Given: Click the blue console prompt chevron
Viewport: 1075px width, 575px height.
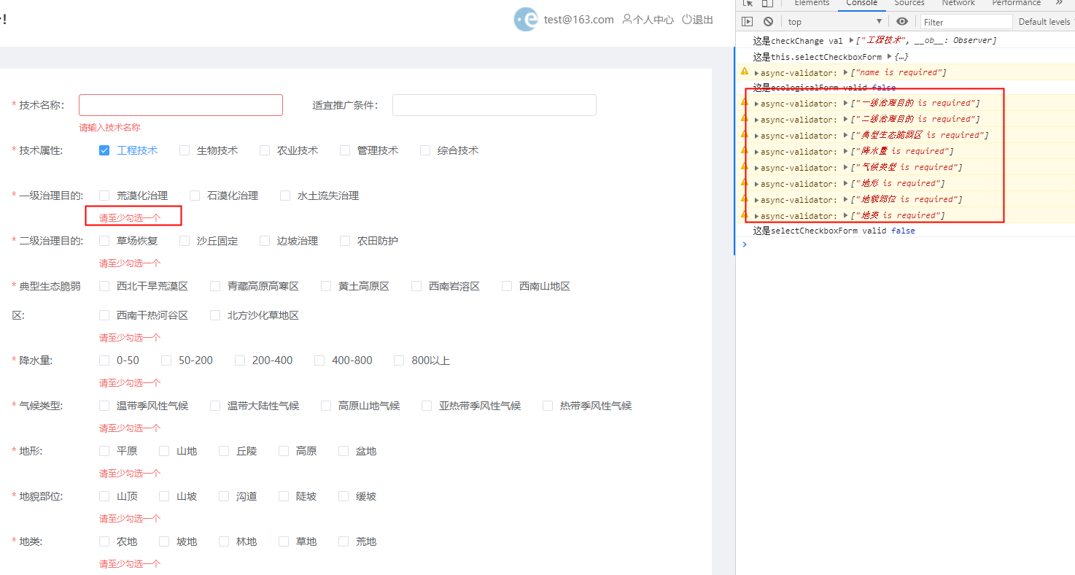Looking at the screenshot, I should (x=745, y=244).
